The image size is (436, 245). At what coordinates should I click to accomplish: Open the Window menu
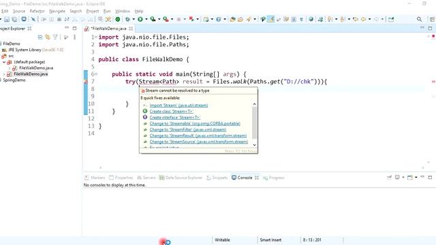(123, 11)
